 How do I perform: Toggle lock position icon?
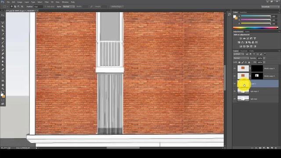click(x=246, y=62)
